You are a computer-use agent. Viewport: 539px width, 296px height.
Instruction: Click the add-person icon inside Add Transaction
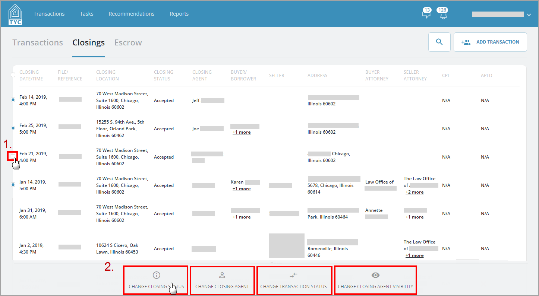pos(466,42)
